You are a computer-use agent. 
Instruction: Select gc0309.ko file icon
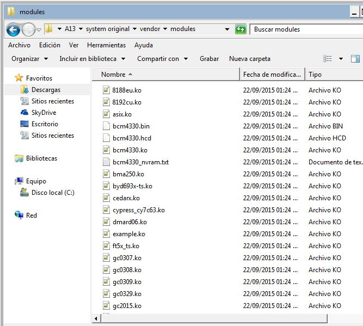coord(106,281)
